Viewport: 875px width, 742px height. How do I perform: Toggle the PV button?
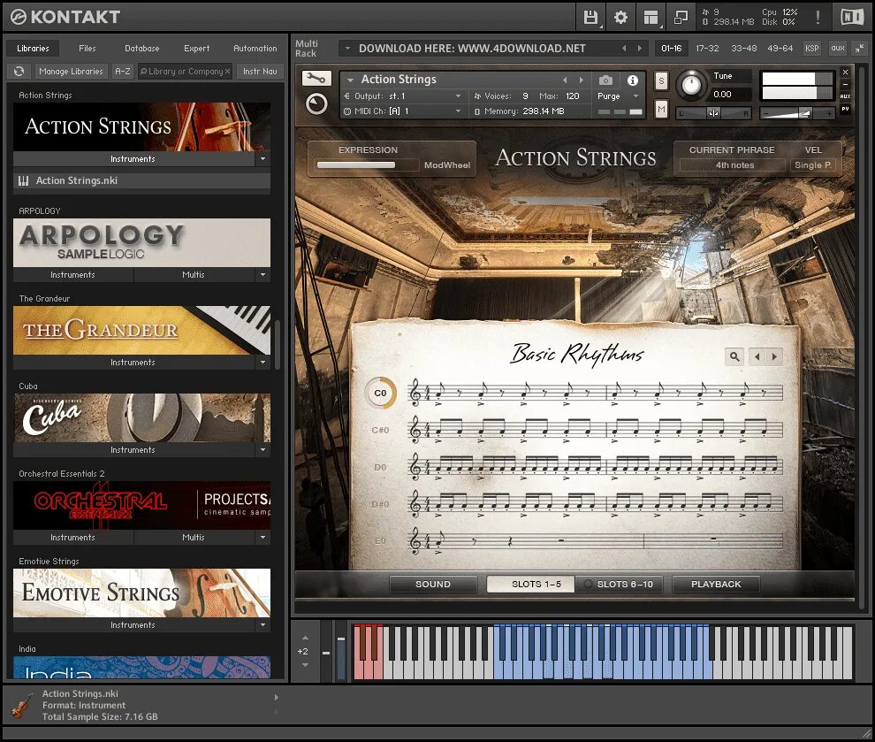click(x=846, y=109)
